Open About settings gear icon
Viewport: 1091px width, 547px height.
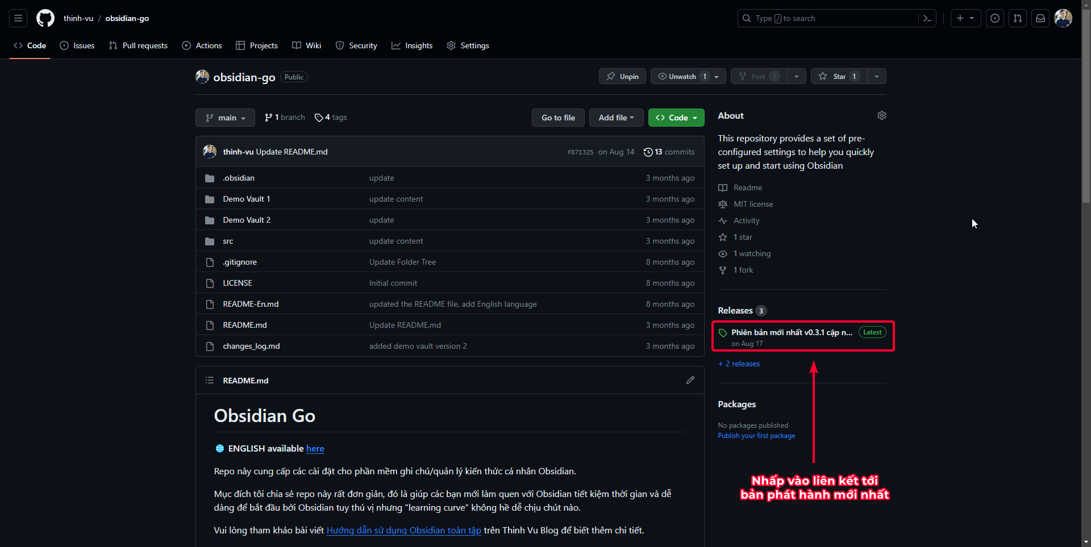click(881, 115)
